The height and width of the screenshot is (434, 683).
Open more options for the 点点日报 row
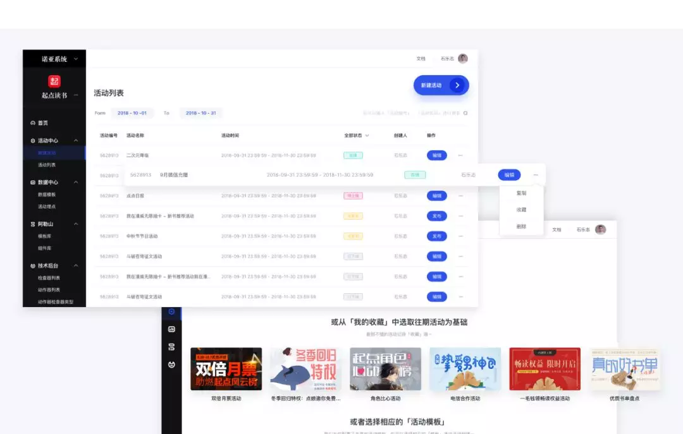coord(460,196)
